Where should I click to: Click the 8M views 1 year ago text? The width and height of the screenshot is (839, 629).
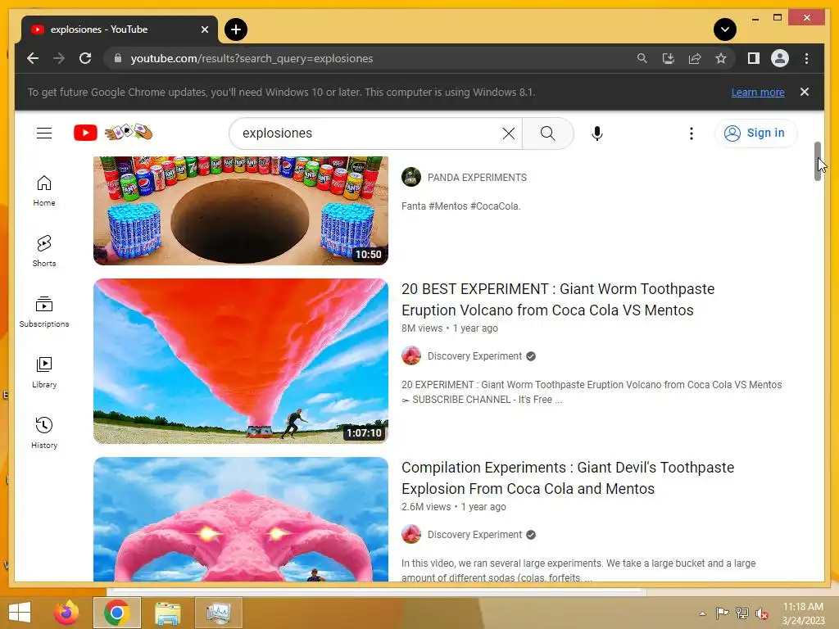click(450, 328)
